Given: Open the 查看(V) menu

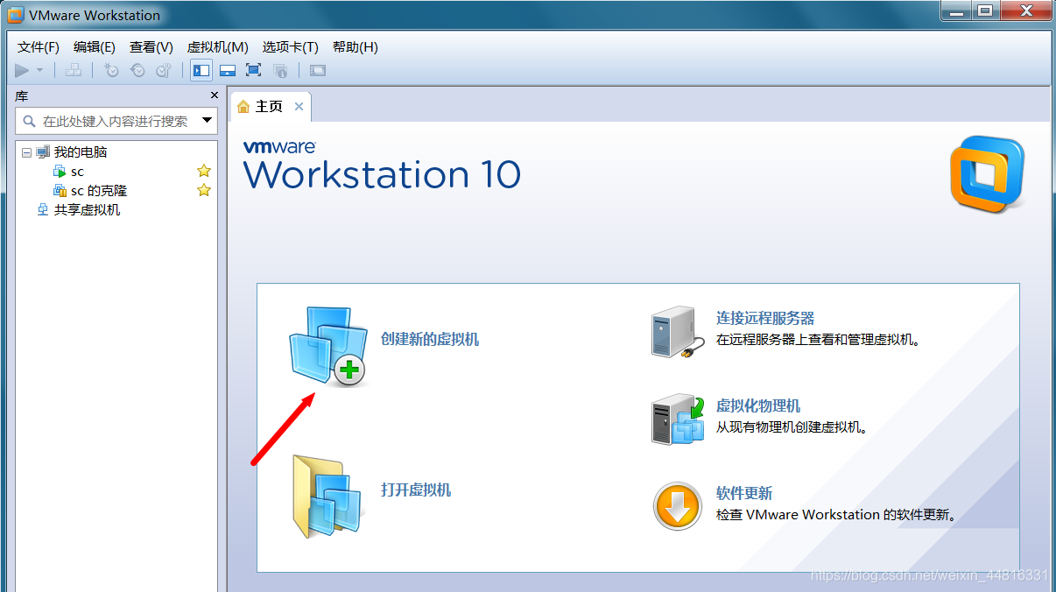Looking at the screenshot, I should tap(151, 47).
